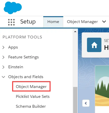Image resolution: width=109 pixels, height=113 pixels.
Task: Select the Apps tree item label
Action: (13, 47)
